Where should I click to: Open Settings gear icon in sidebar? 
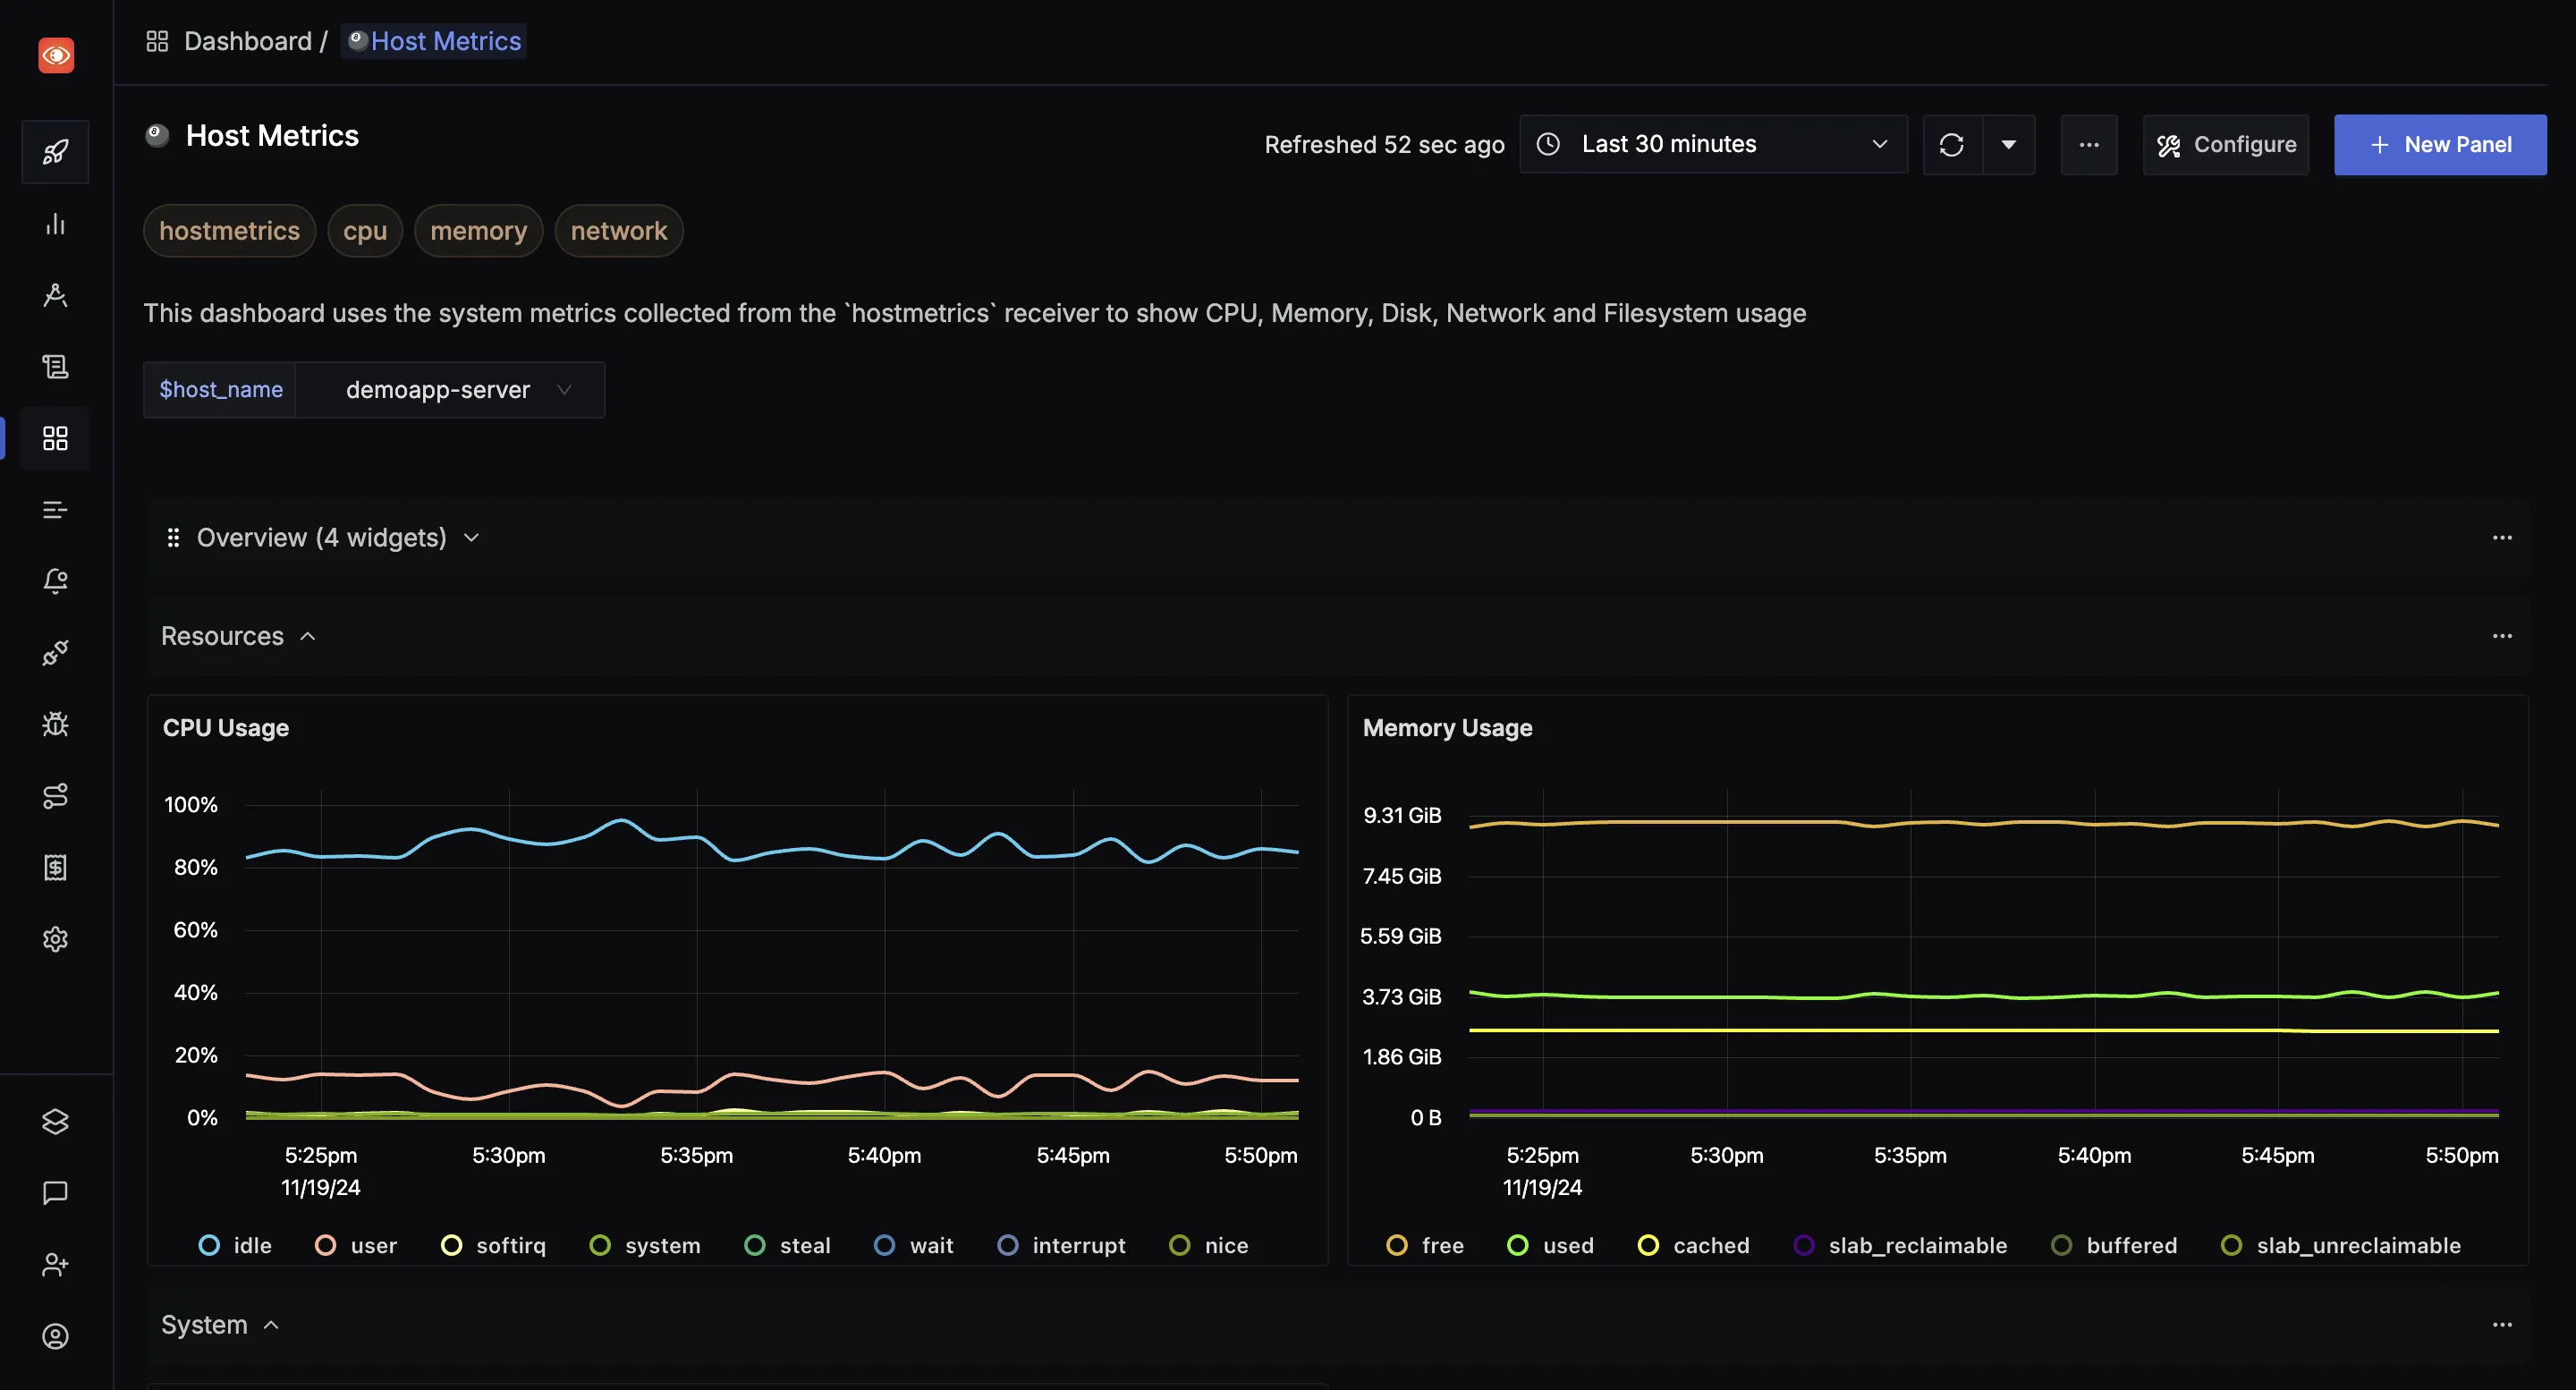coord(56,939)
